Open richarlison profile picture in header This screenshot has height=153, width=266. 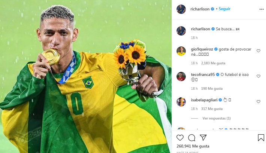click(181, 9)
